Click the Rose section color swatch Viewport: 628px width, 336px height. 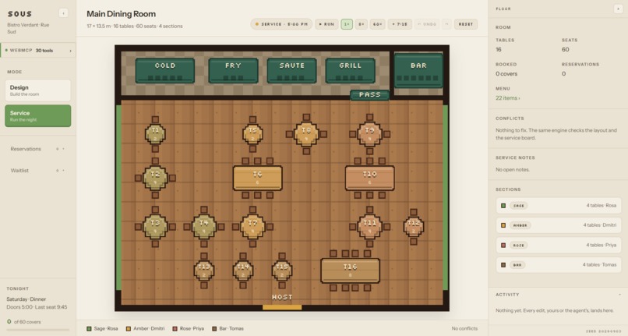503,245
